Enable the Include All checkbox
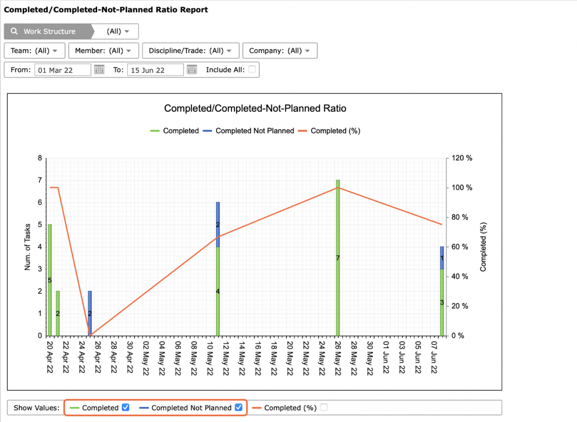Viewport: 577px width, 422px height. pos(252,69)
